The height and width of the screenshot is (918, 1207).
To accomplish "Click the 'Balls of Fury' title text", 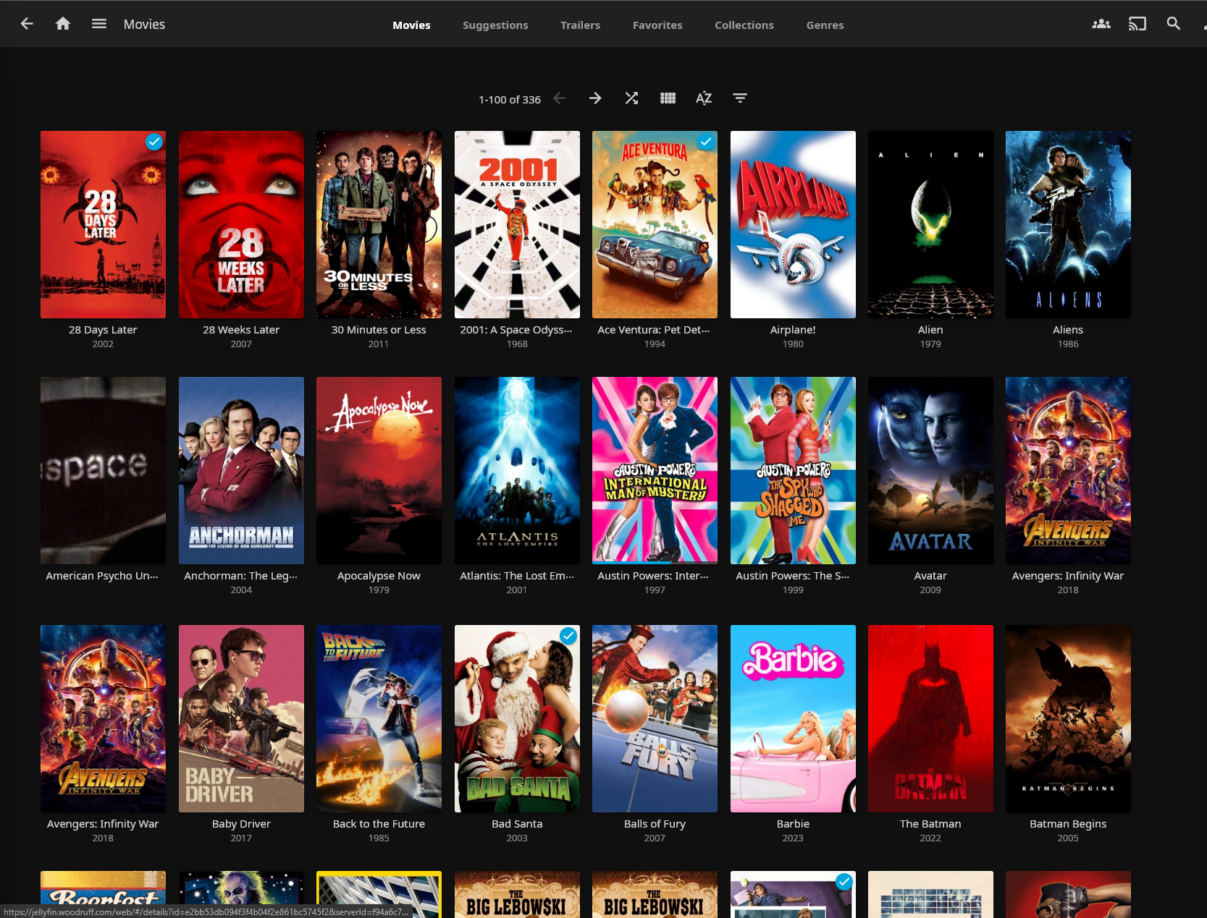I will [x=655, y=824].
